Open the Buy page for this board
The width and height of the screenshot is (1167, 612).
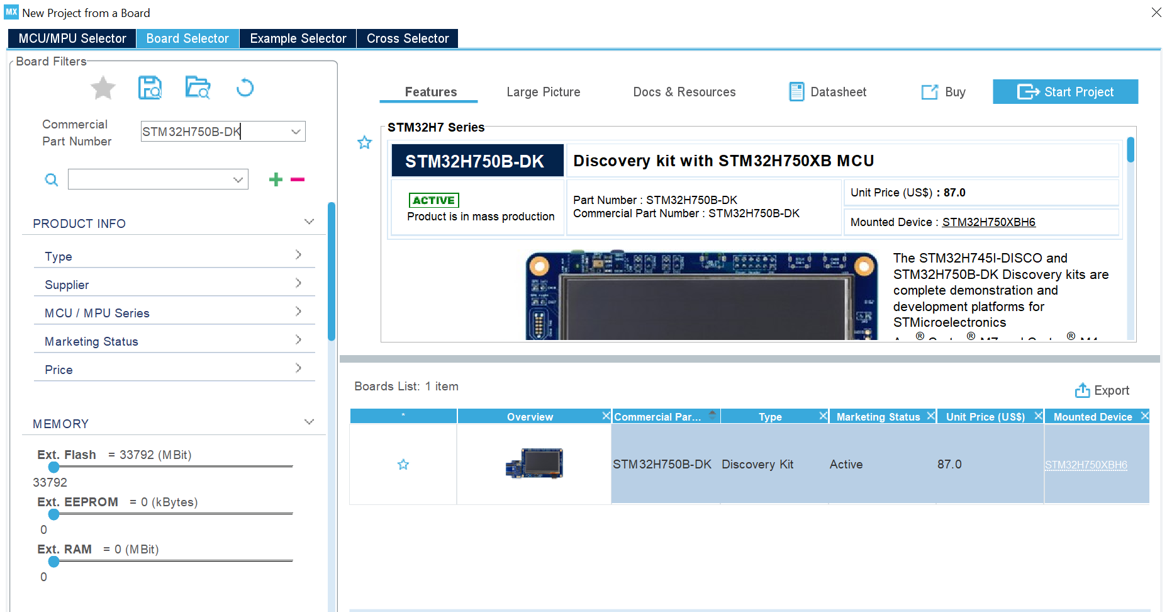(x=943, y=91)
